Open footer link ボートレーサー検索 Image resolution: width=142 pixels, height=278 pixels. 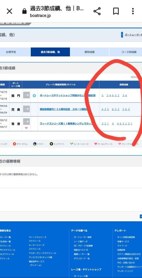83,237
